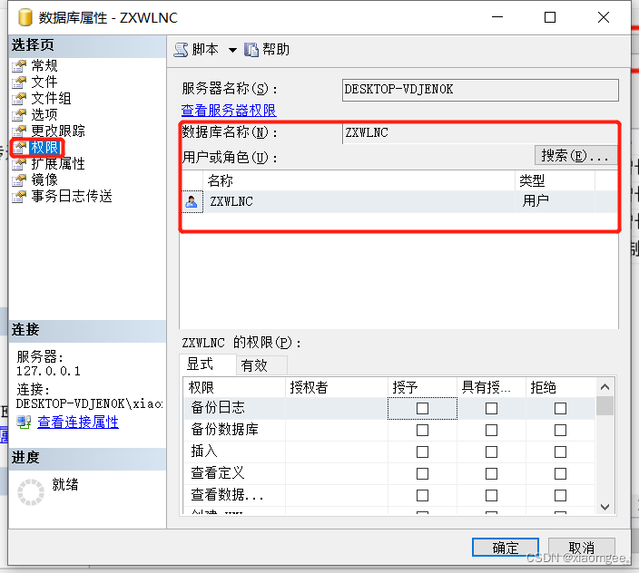Click the 确定 button
The height and width of the screenshot is (573, 639).
[x=506, y=548]
